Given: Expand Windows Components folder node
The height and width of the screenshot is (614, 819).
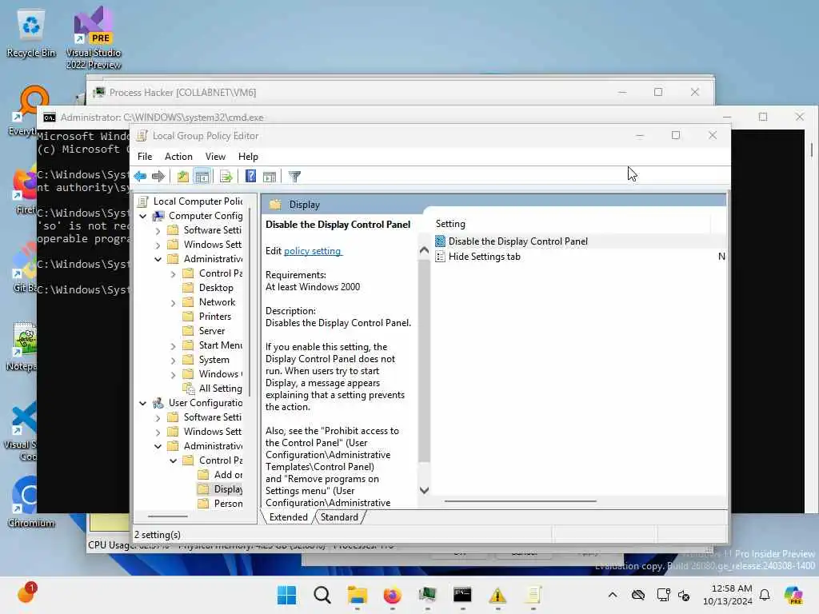Looking at the screenshot, I should [x=173, y=374].
